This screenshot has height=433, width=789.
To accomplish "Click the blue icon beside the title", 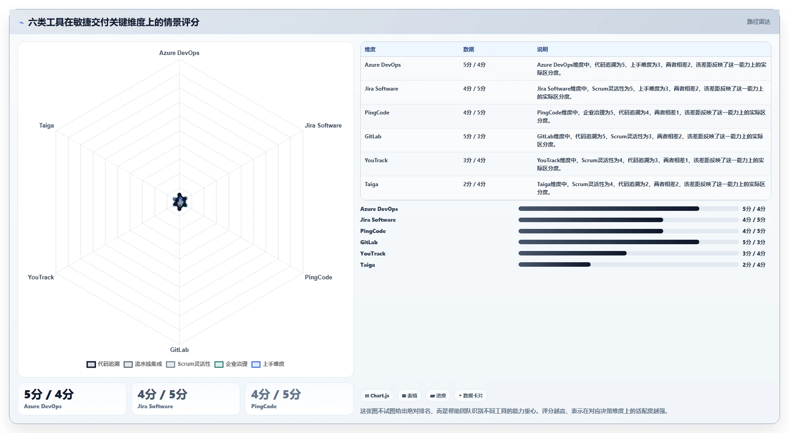I will click(x=21, y=23).
